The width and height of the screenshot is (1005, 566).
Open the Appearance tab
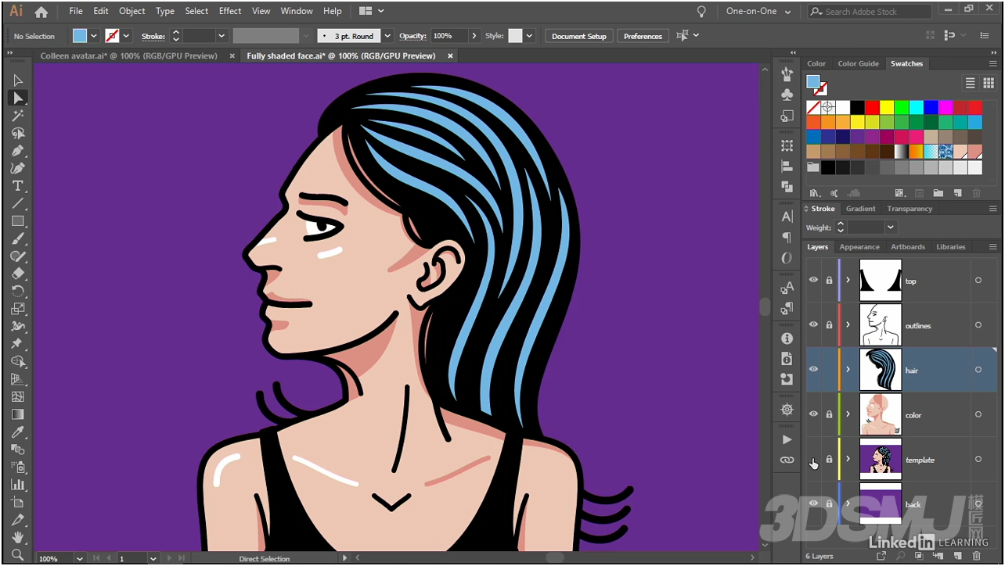(859, 246)
